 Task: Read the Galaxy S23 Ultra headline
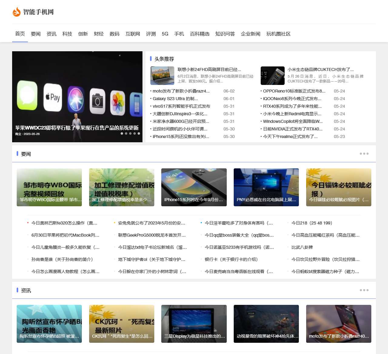[x=175, y=99]
